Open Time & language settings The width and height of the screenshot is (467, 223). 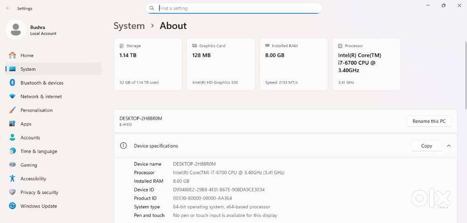coord(38,151)
